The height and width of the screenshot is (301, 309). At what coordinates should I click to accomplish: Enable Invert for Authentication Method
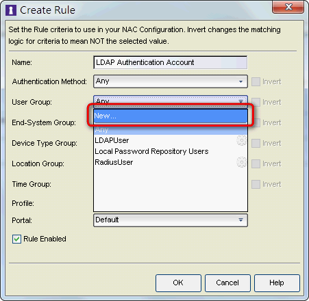pyautogui.click(x=256, y=81)
